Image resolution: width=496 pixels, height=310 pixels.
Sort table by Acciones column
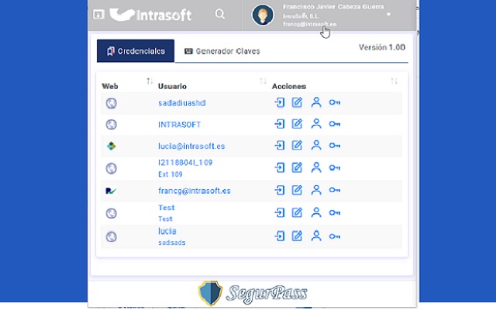point(394,81)
